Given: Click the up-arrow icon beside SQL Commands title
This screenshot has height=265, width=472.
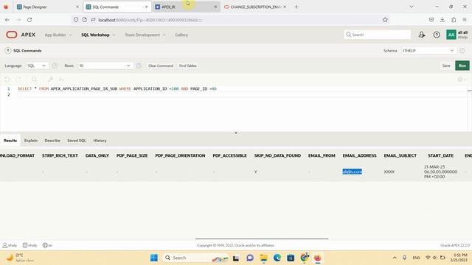Looking at the screenshot, I should (x=8, y=51).
